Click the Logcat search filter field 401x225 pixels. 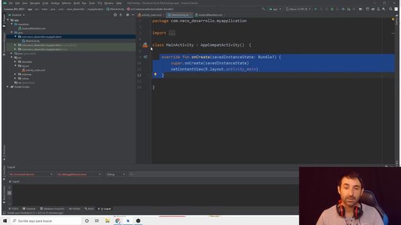(214, 174)
